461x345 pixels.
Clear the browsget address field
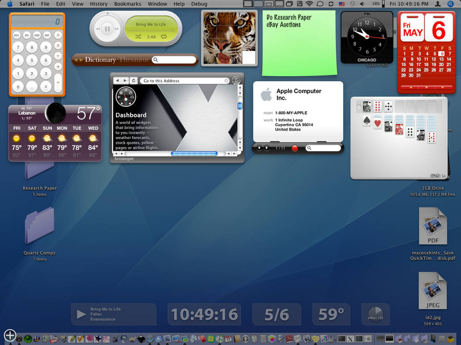[226, 81]
